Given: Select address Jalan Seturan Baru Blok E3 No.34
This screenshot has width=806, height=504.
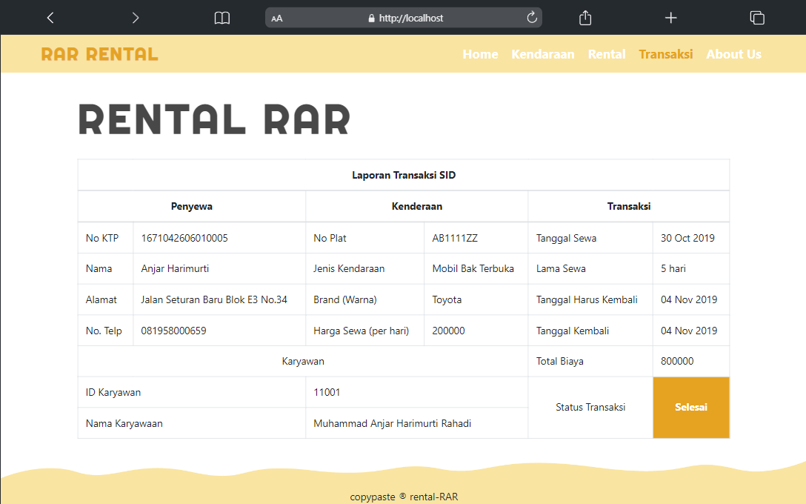Looking at the screenshot, I should click(214, 300).
